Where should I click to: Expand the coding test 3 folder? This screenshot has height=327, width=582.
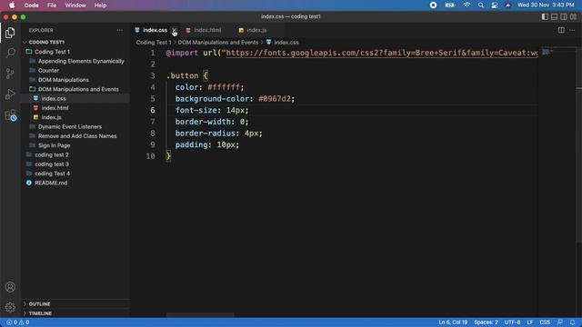tap(75, 163)
